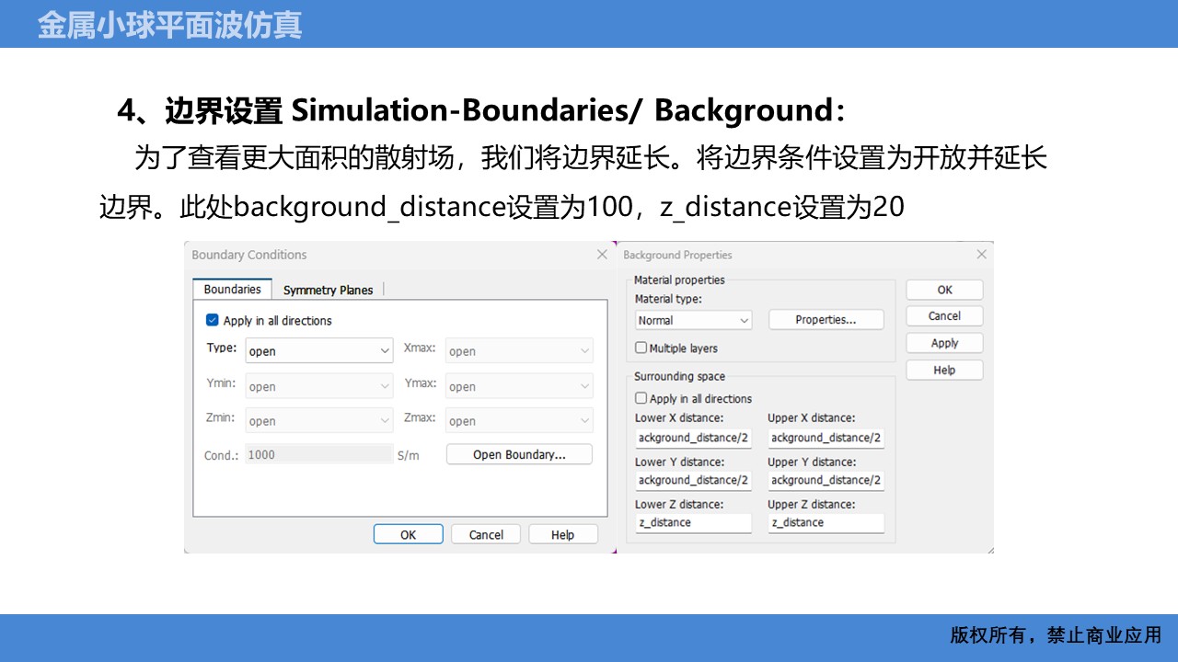Close the Background Properties dialog
Screen dimensions: 1178x662
pos(981,255)
